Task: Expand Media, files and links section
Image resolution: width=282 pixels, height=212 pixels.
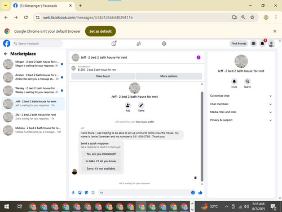Action: pyautogui.click(x=241, y=112)
